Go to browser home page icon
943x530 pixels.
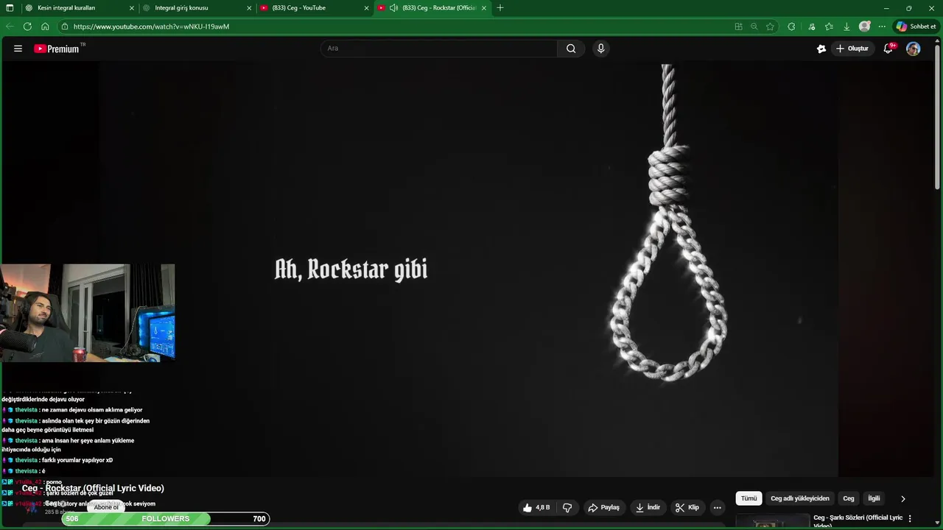(x=45, y=26)
